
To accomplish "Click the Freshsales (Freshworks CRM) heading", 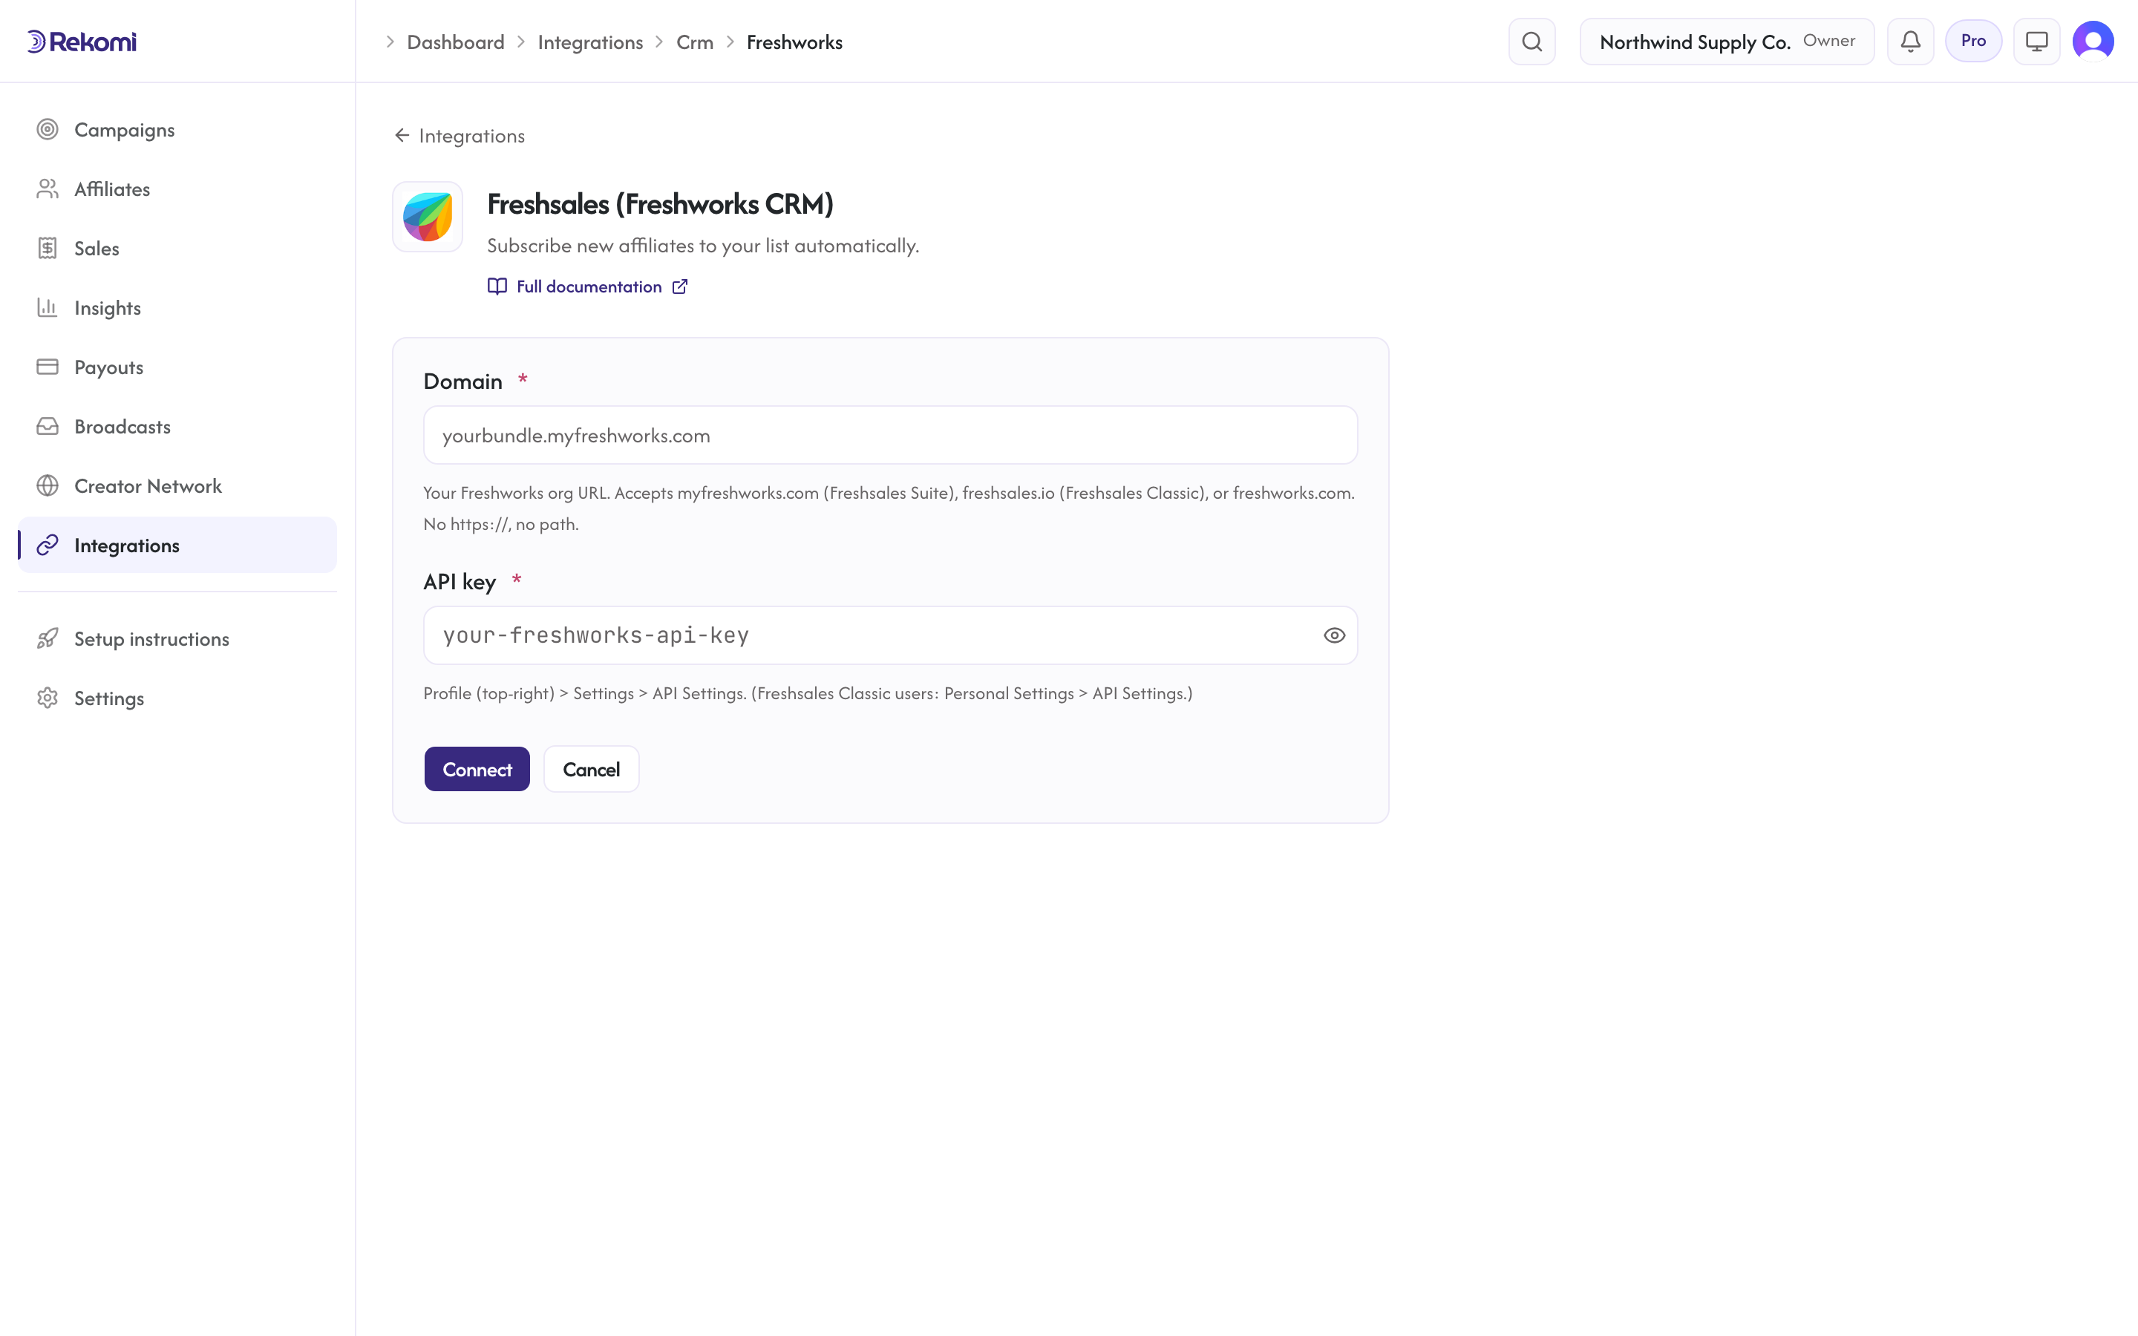I will coord(660,204).
